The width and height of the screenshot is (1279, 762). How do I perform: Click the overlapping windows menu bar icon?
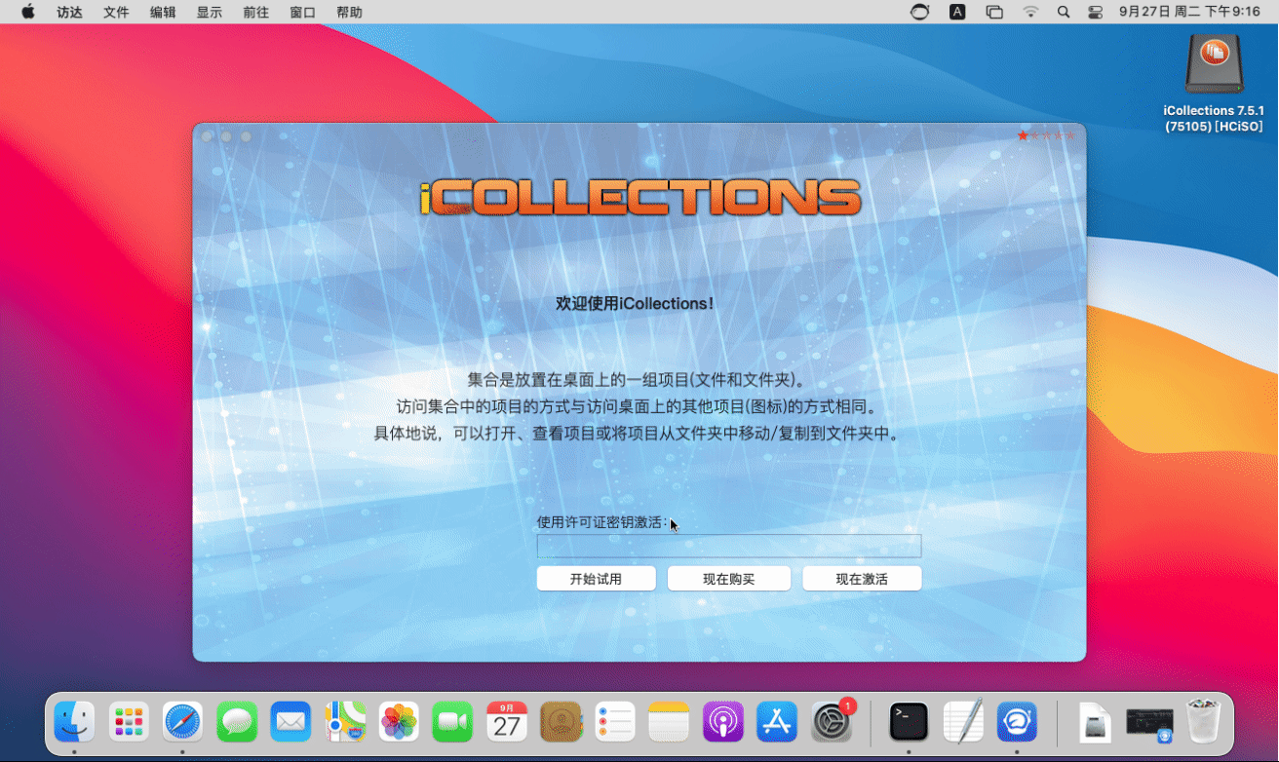pos(994,12)
